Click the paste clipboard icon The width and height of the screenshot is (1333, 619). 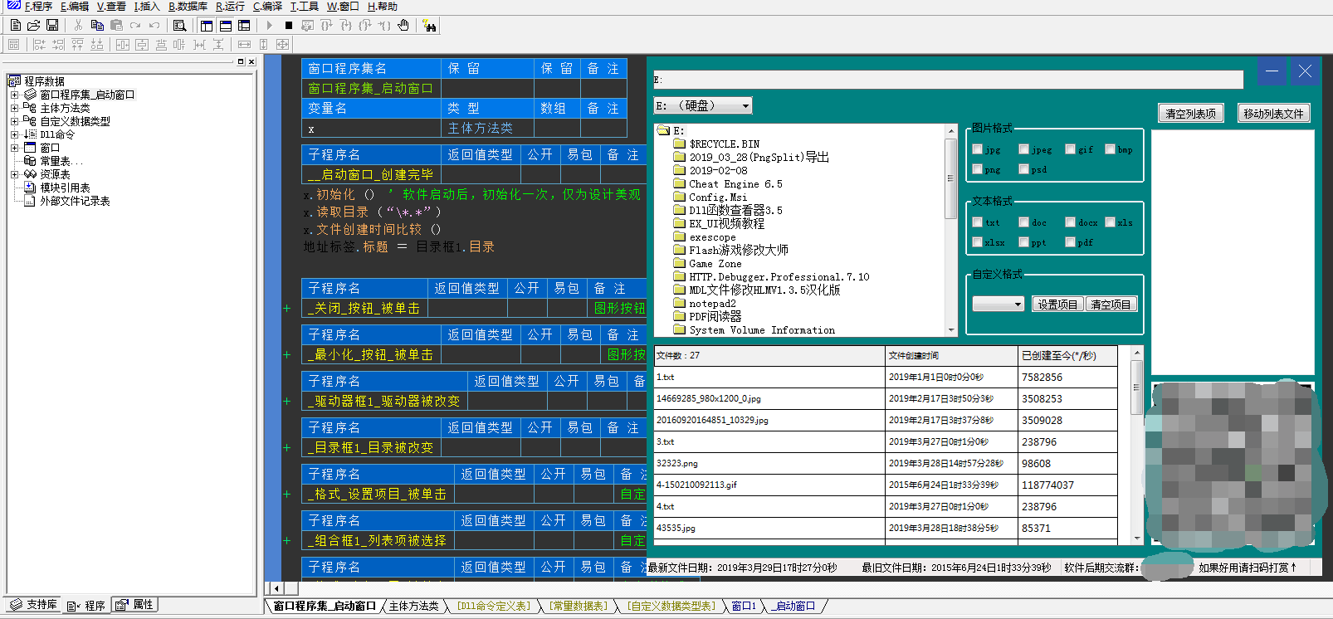116,26
